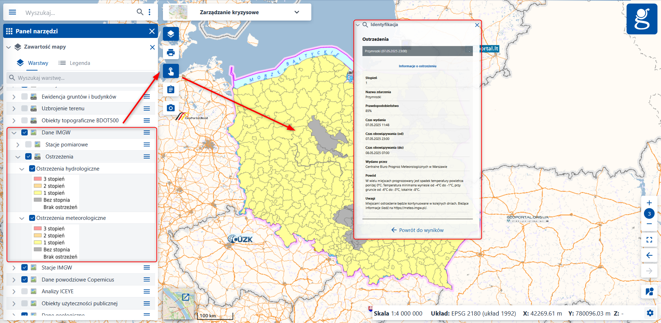Screen dimensions: 661x323
Task: Go back to previous map view
Action: (649, 255)
